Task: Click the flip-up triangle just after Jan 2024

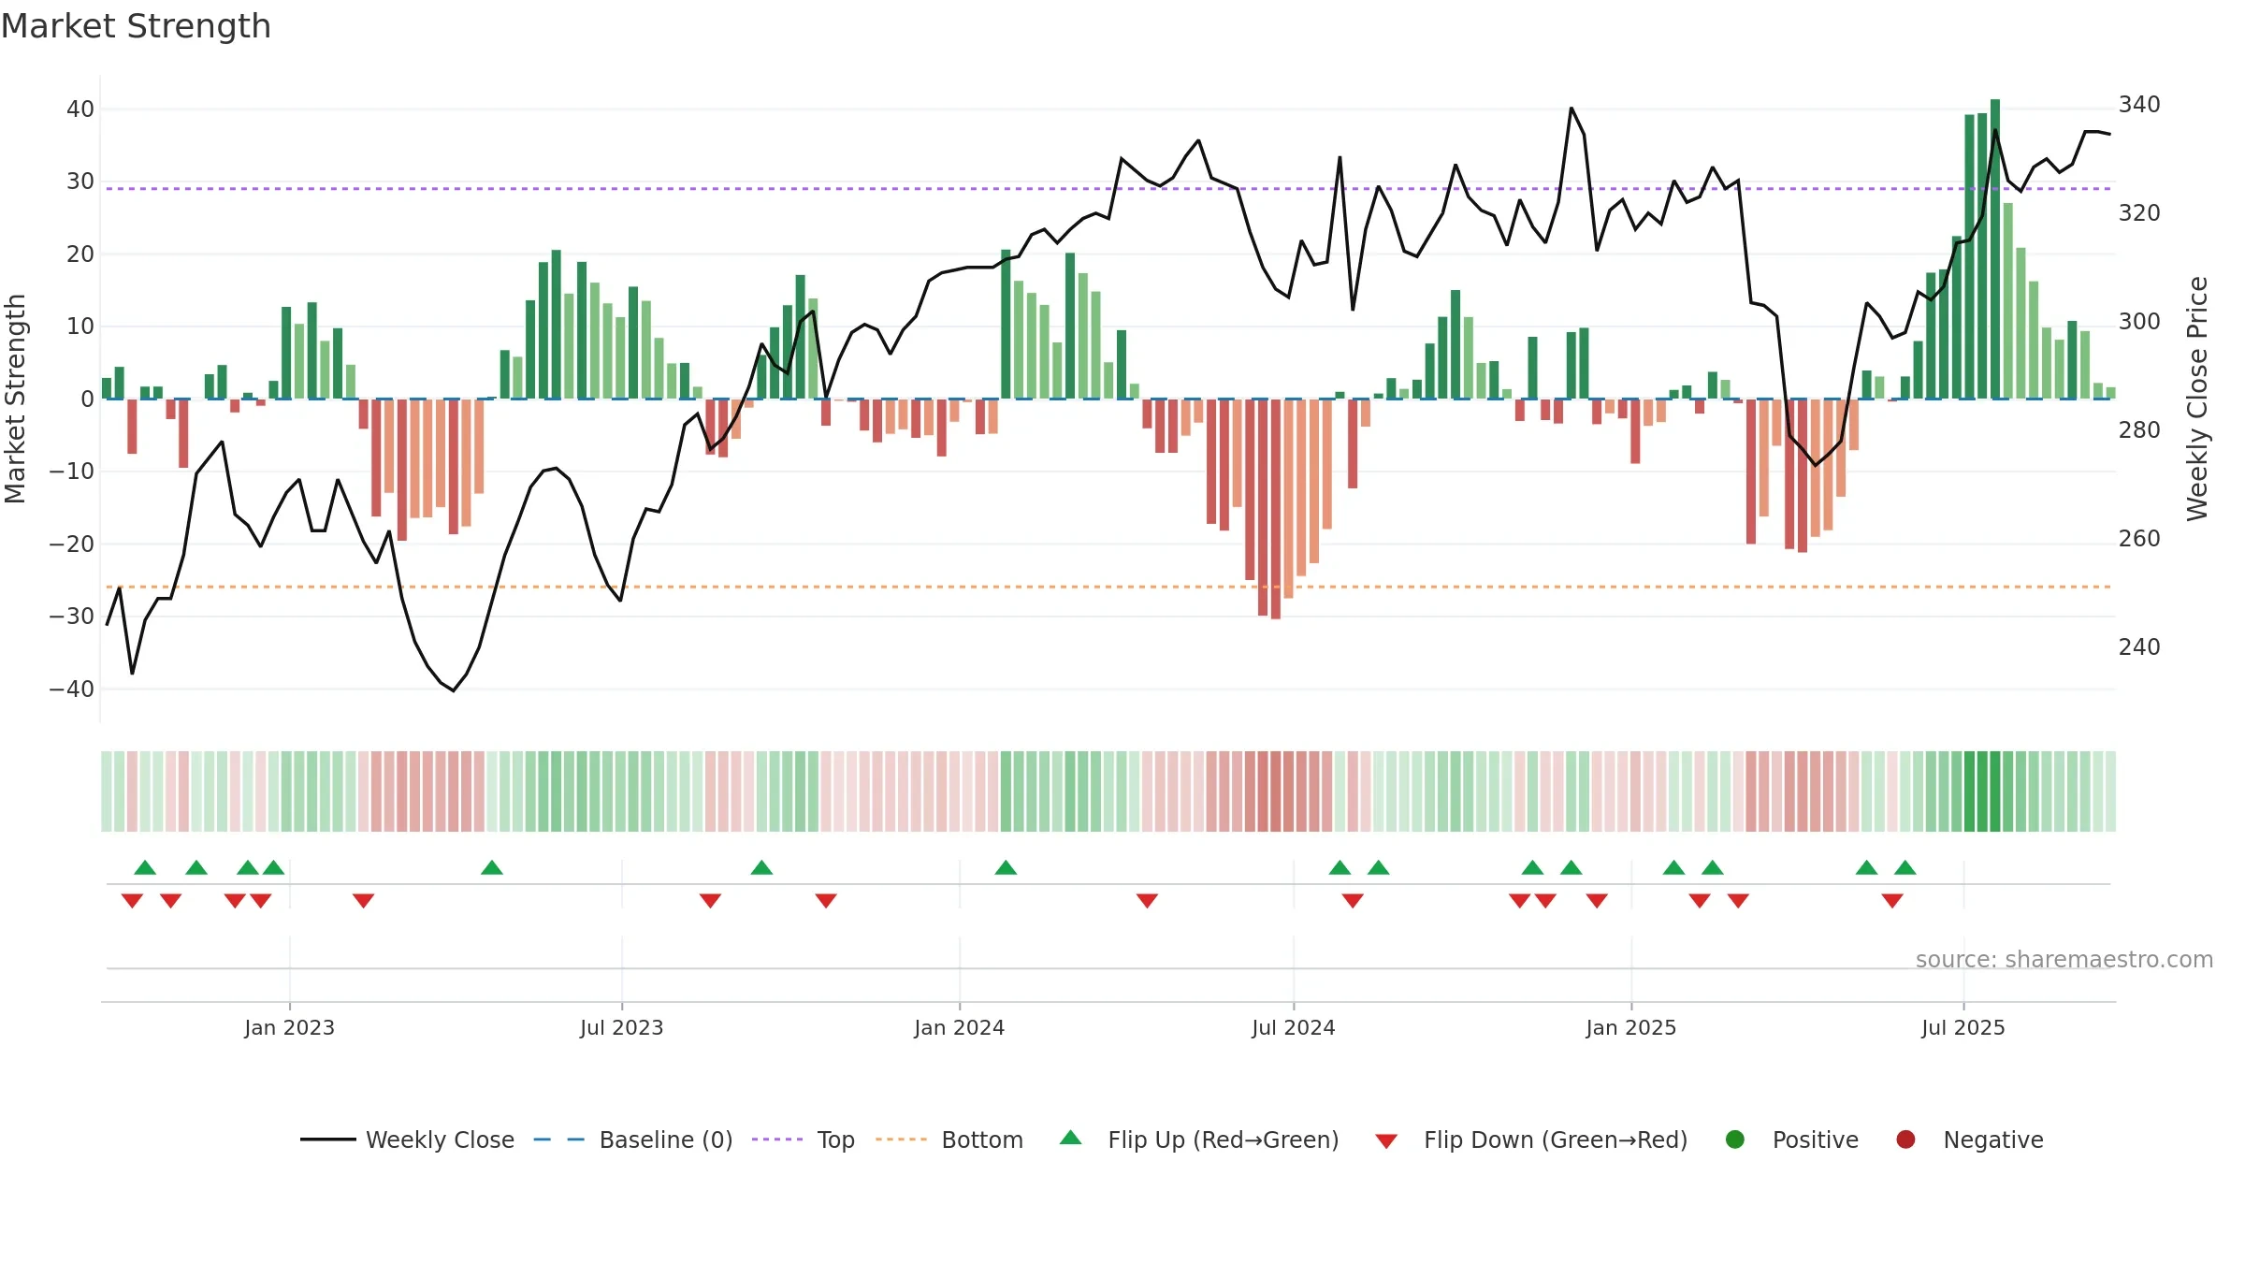Action: [1006, 867]
